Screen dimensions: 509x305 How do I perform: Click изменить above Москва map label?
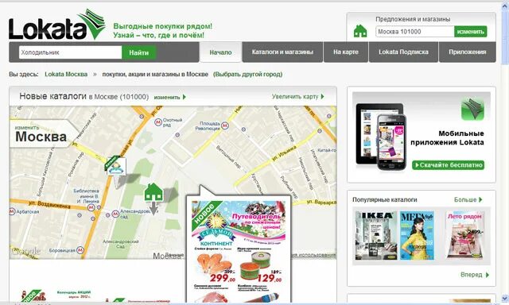[26, 127]
